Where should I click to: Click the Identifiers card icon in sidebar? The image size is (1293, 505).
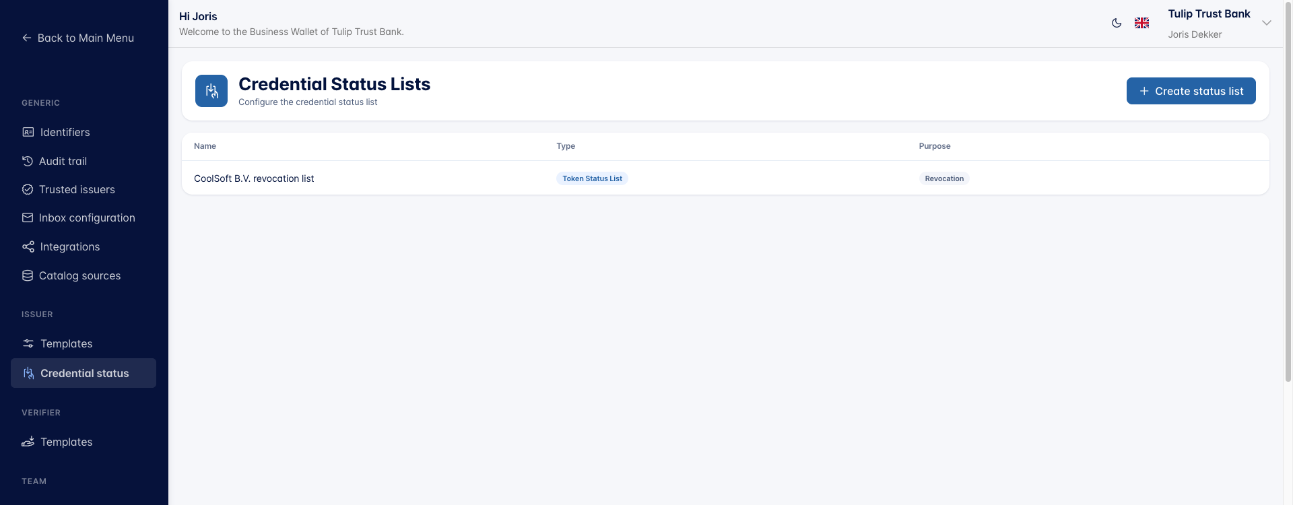point(28,132)
